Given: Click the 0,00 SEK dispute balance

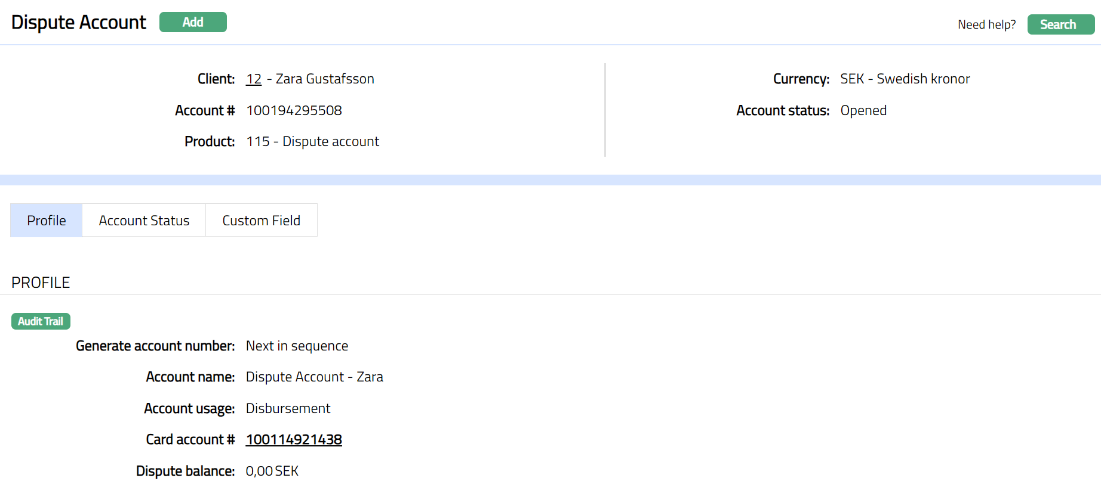Looking at the screenshot, I should (272, 471).
